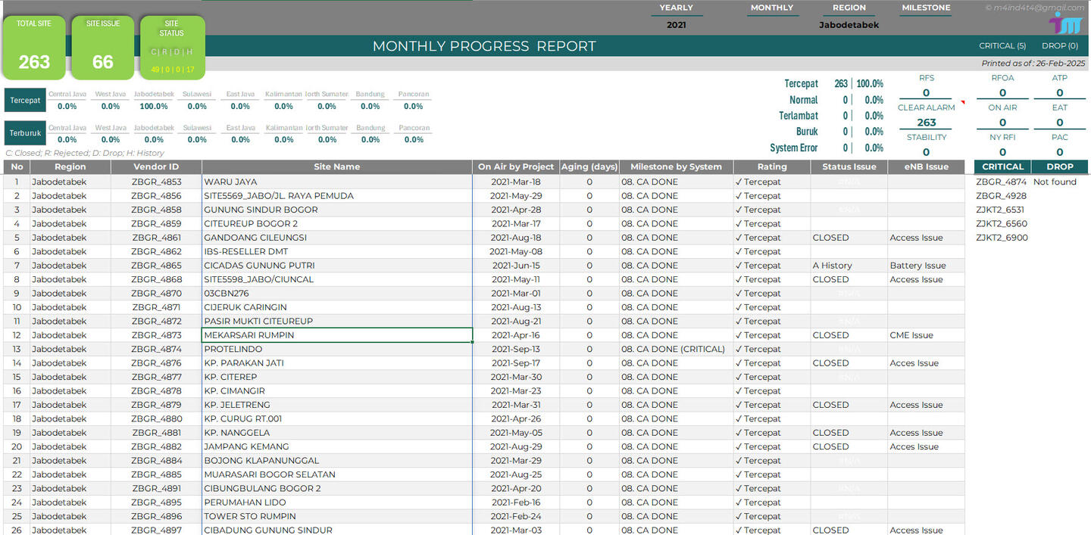
Task: Click ZBGR_4928 in the CRITICAL list
Action: pos(1001,196)
